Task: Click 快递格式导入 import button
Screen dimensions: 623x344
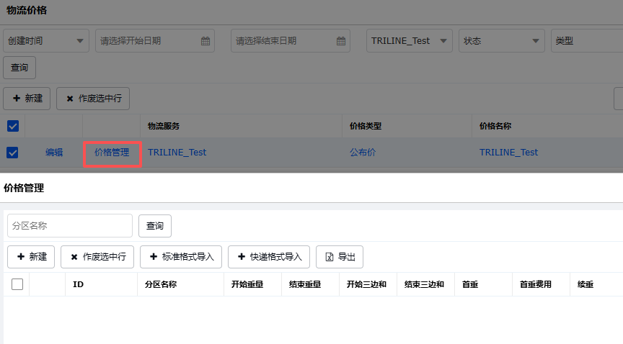Action: coord(269,257)
